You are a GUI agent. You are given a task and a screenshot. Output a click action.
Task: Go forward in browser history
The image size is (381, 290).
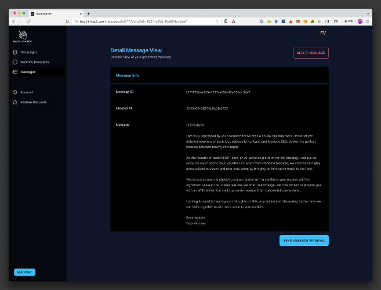[21, 21]
